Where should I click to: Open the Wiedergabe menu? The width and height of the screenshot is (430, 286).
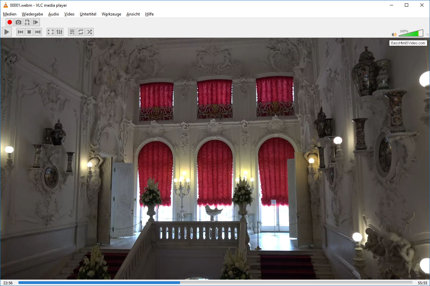click(32, 14)
